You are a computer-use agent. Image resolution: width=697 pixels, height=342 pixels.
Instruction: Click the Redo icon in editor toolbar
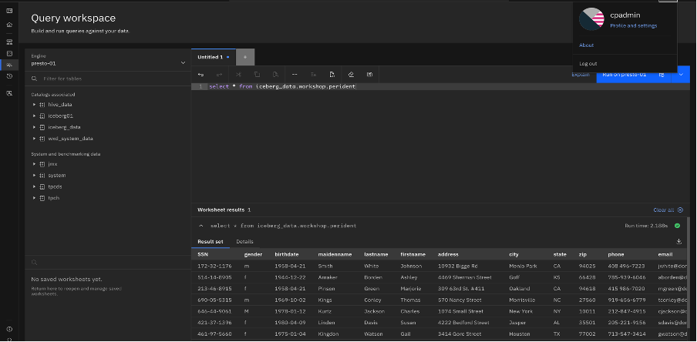coord(219,75)
